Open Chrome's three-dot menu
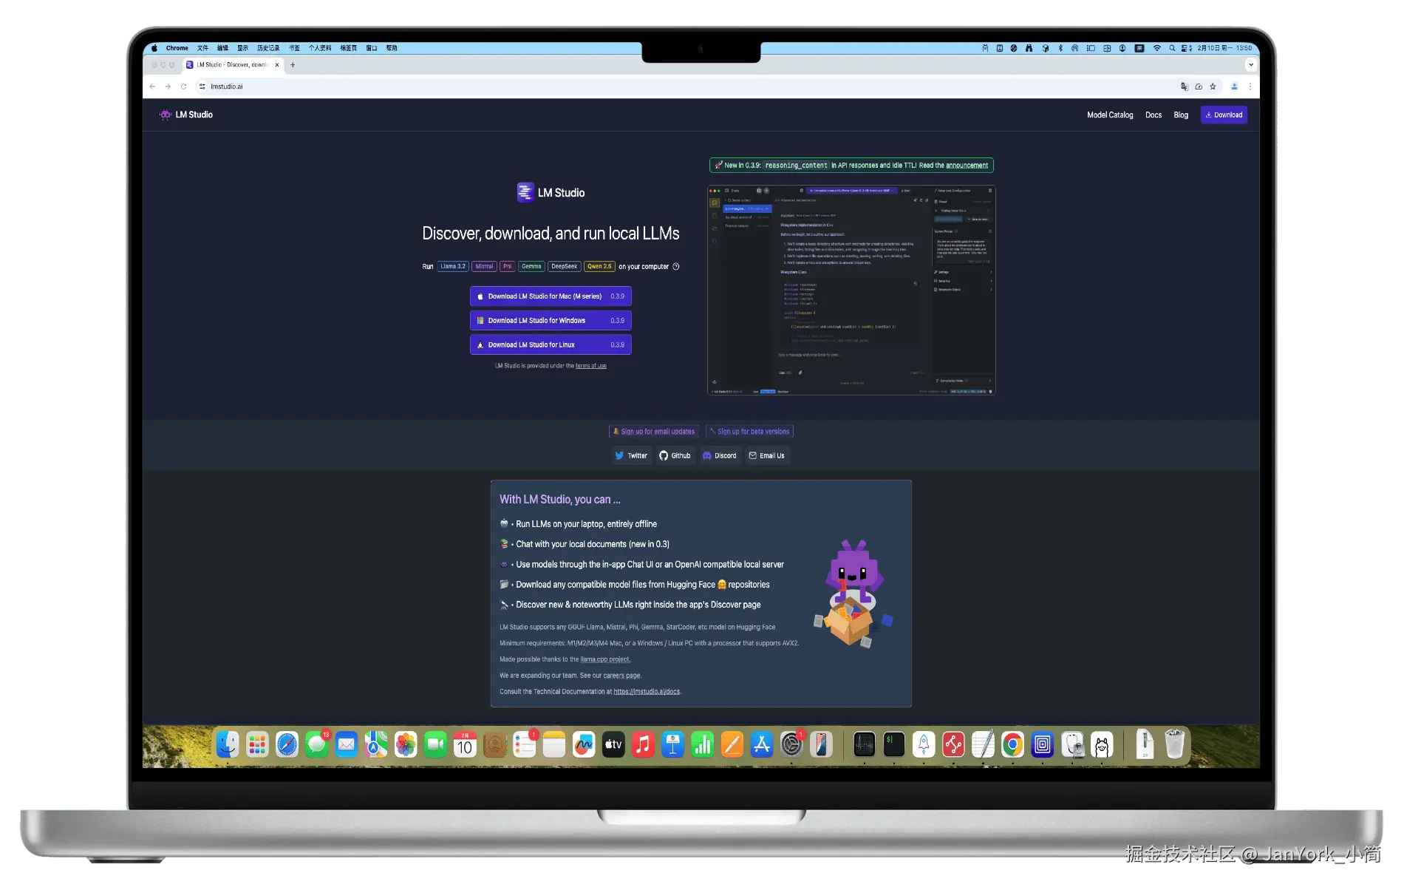The height and width of the screenshot is (887, 1404). tap(1250, 86)
